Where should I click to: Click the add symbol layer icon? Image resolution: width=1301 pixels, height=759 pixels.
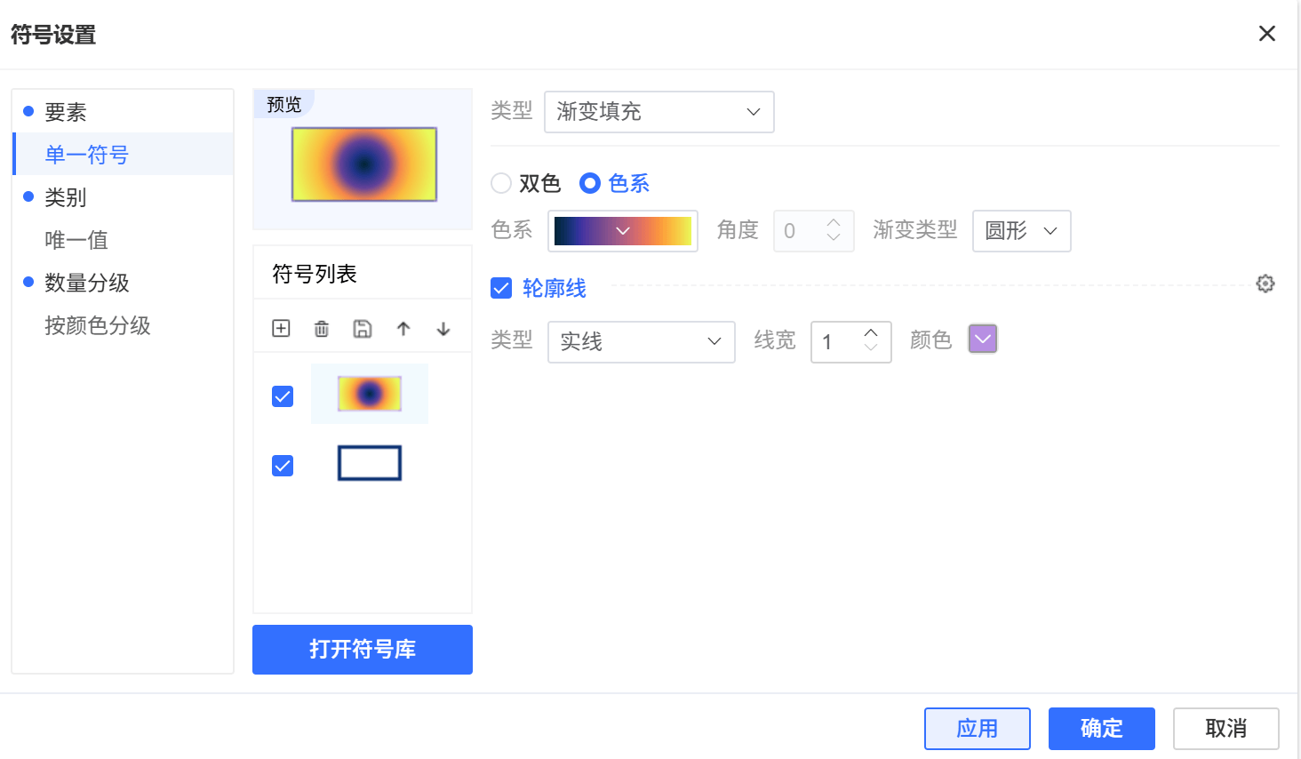tap(281, 329)
